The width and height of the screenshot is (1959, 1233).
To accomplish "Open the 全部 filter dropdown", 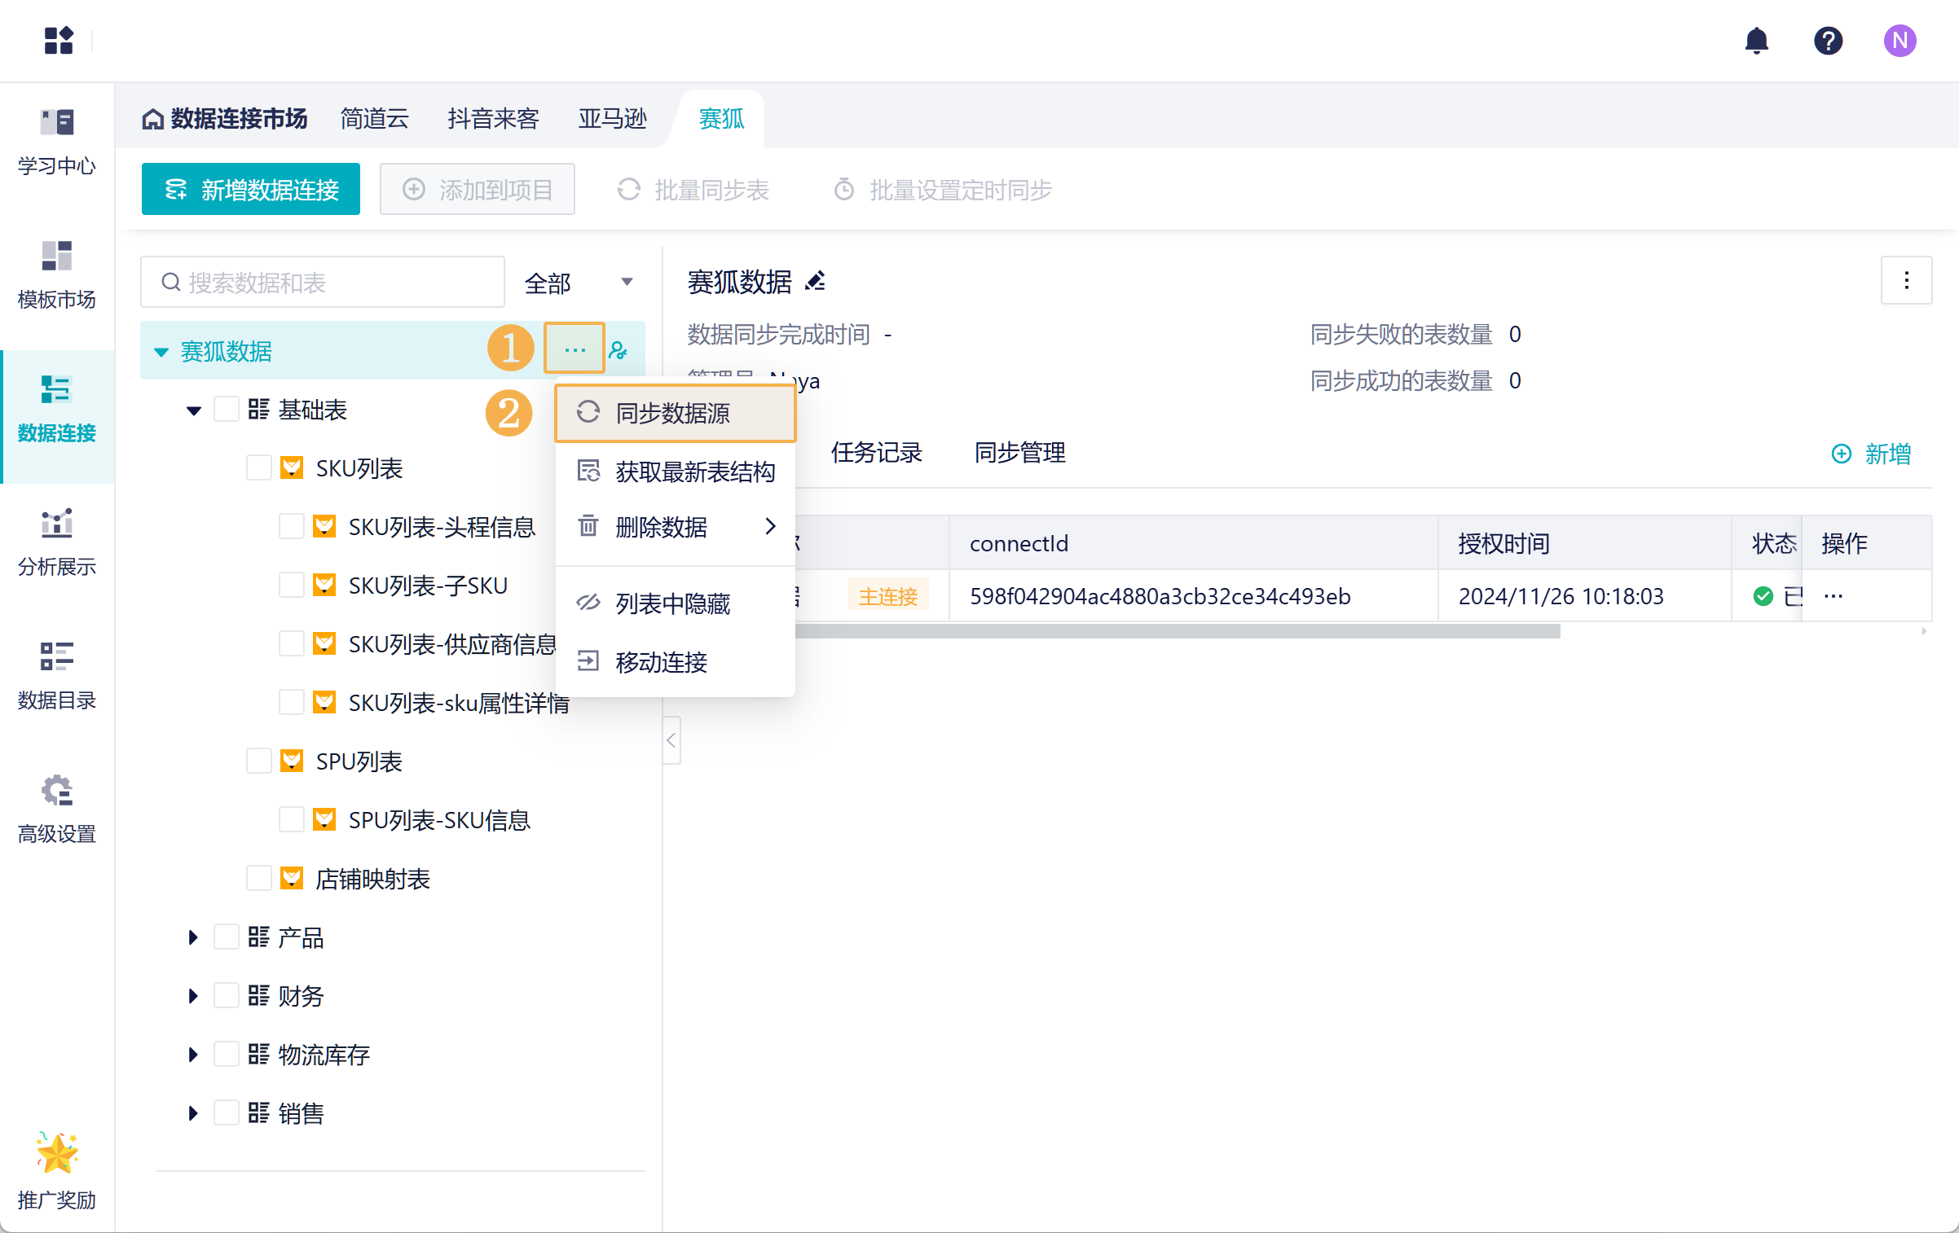I will tap(579, 283).
